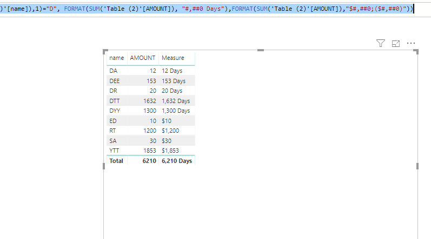
Task: Click the 20 Days measure cell
Action: [172, 91]
